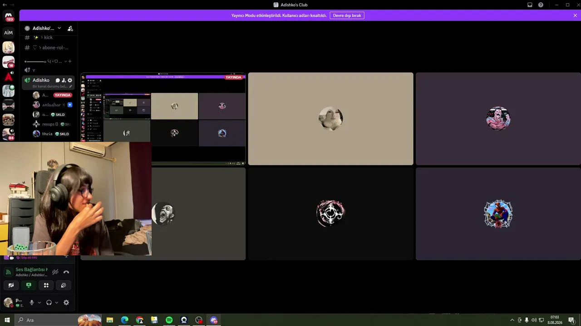Dismiss the Yayıncı Modu purple banner
This screenshot has height=326, width=581.
(575, 15)
